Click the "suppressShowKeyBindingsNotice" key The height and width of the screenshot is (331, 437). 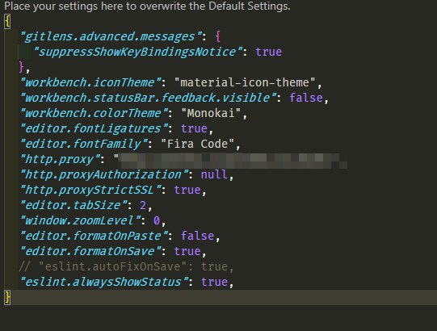pos(138,52)
